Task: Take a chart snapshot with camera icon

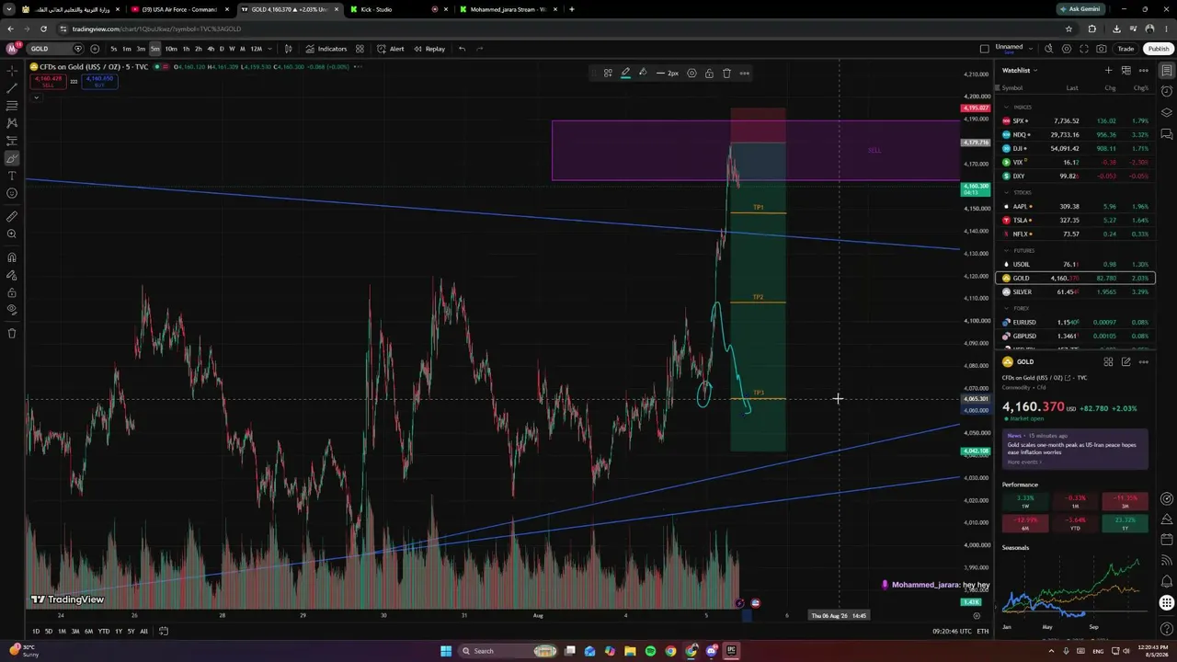Action: [x=1102, y=49]
